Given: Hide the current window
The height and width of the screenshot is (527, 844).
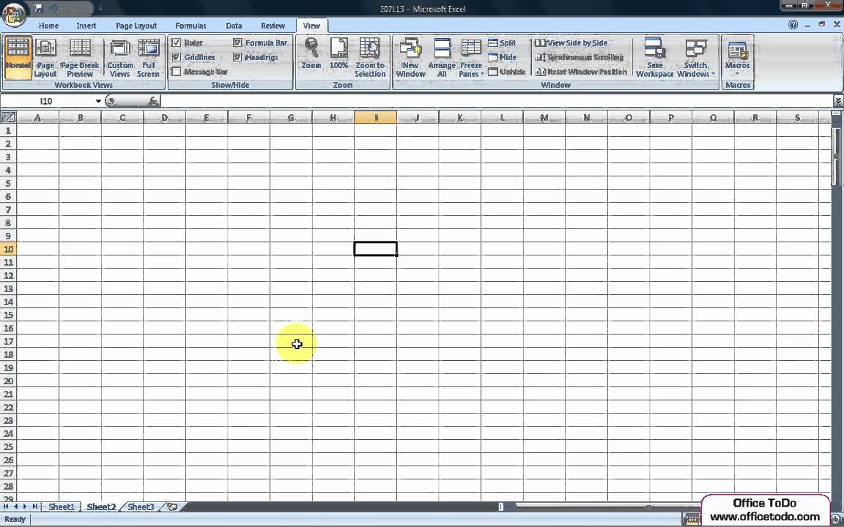Looking at the screenshot, I should coord(502,57).
